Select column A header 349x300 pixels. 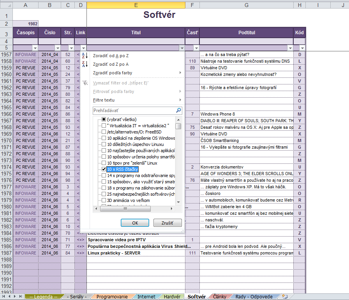tap(26, 5)
